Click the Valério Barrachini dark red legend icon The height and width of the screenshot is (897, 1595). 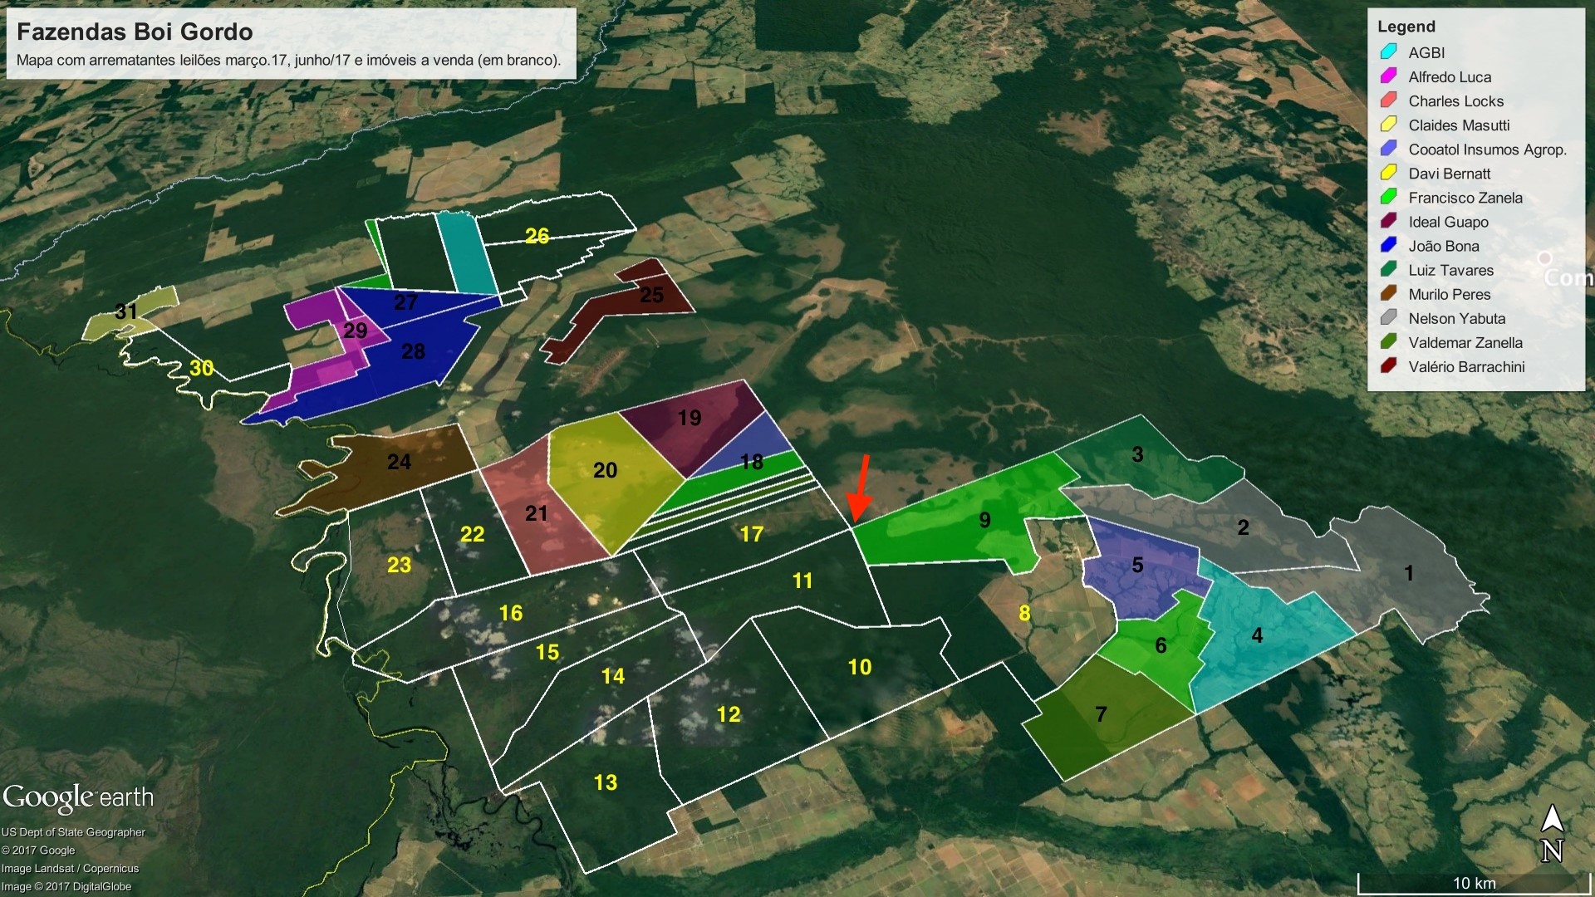(1388, 365)
